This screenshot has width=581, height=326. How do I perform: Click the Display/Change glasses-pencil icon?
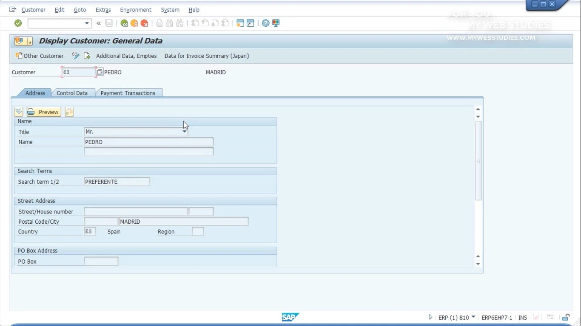(76, 56)
